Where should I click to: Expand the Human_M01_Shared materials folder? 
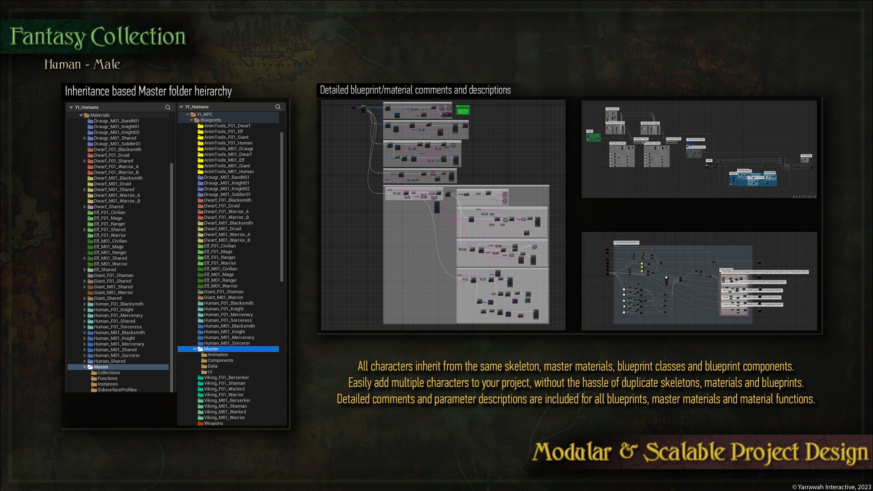[x=85, y=350]
